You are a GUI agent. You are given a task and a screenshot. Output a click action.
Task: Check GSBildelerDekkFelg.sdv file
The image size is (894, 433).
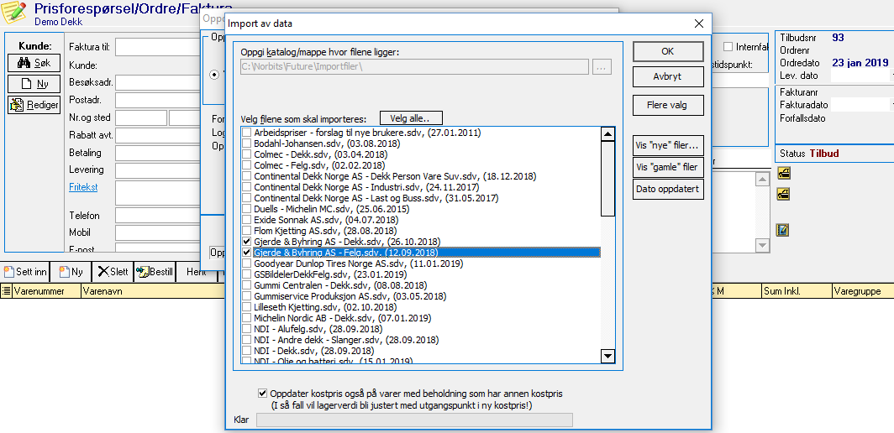[247, 274]
